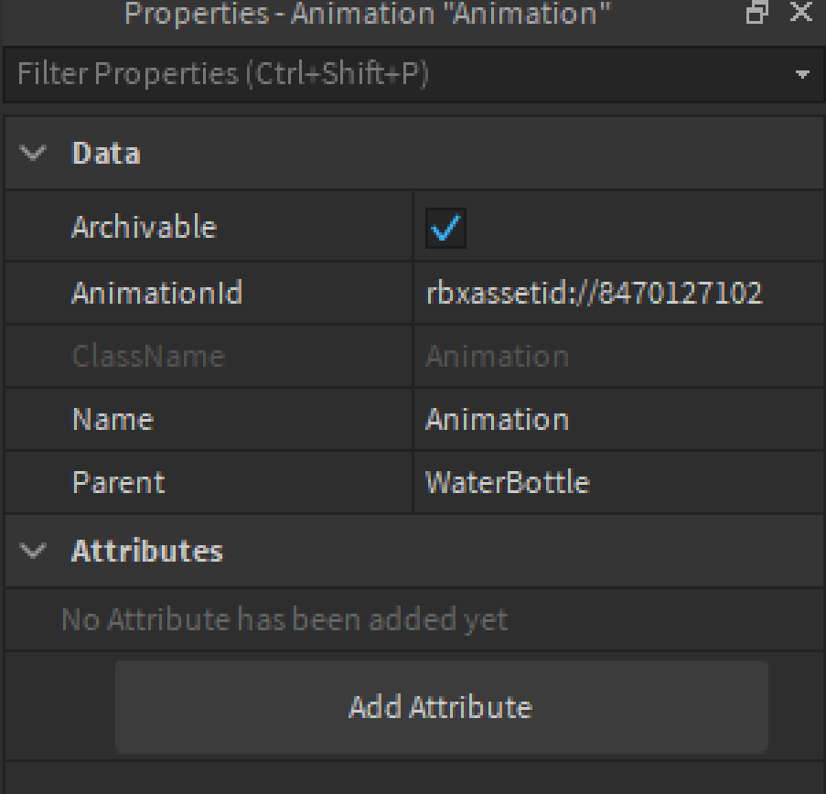Undock the Properties panel with the float icon
This screenshot has height=794, width=826.
click(x=757, y=12)
